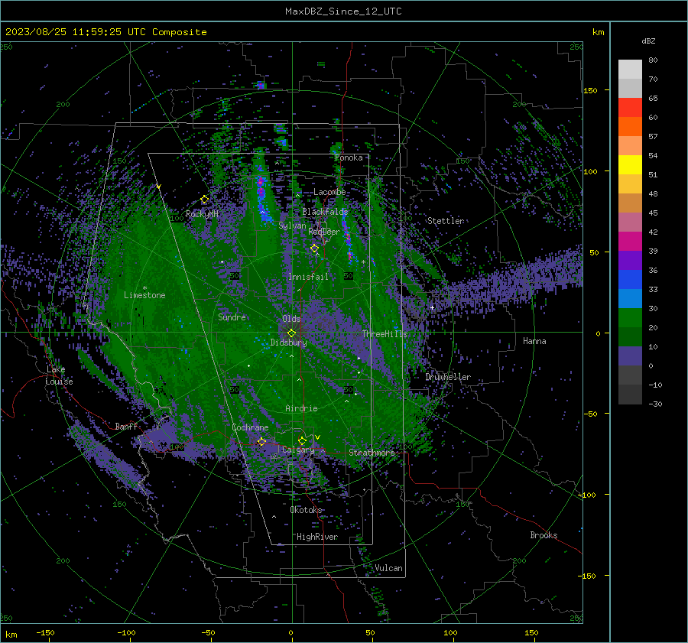Click the yellow diamond marker above Calgary

302,440
